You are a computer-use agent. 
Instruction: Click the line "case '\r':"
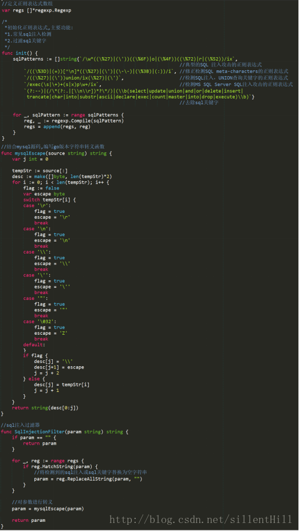click(x=37, y=205)
